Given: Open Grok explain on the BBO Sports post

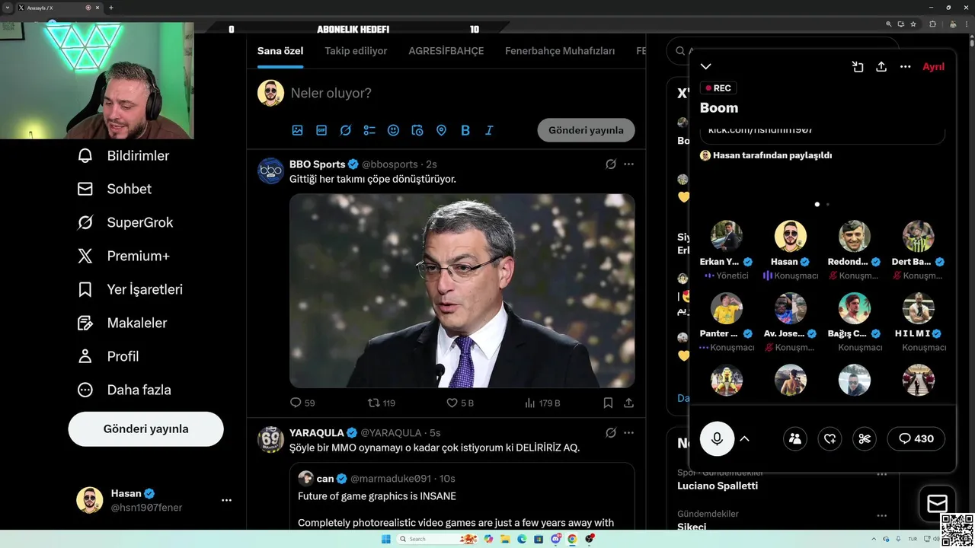Looking at the screenshot, I should point(611,164).
